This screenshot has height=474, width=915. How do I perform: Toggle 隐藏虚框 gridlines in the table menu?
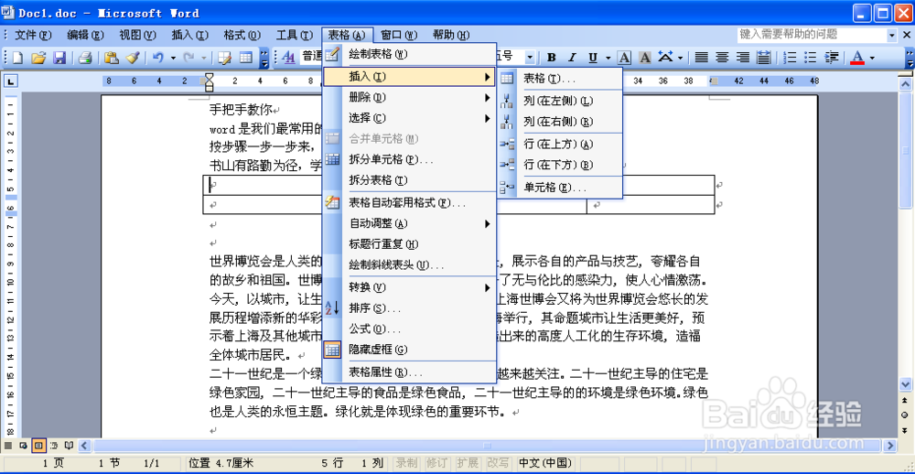coord(409,350)
